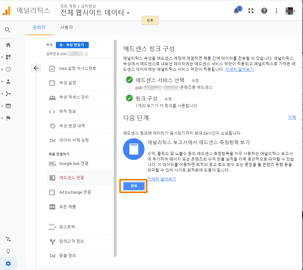Click the green check beside 애드센스 서비스 선택
303x270 pixels.
pyautogui.click(x=129, y=80)
